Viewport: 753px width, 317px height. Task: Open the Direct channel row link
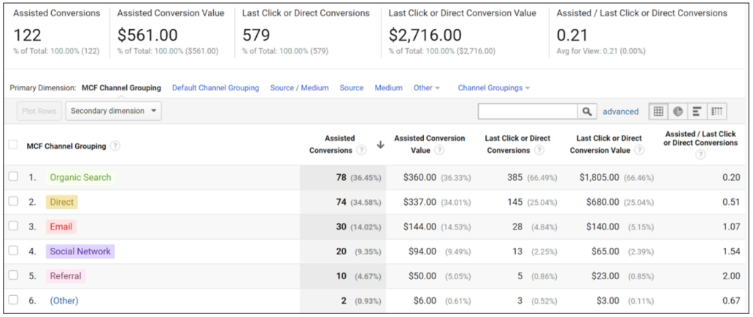pyautogui.click(x=61, y=202)
